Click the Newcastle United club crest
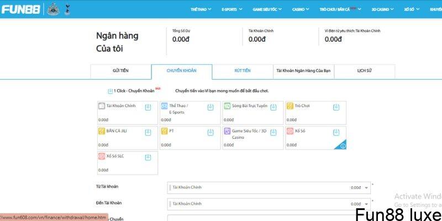Image resolution: width=442 pixels, height=221 pixels. pos(53,9)
